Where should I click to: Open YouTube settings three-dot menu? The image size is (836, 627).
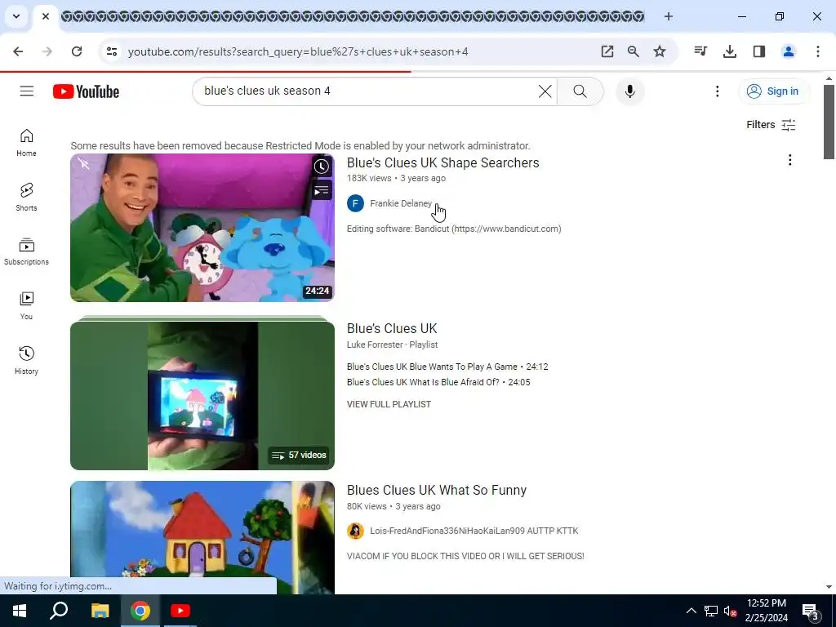point(717,91)
